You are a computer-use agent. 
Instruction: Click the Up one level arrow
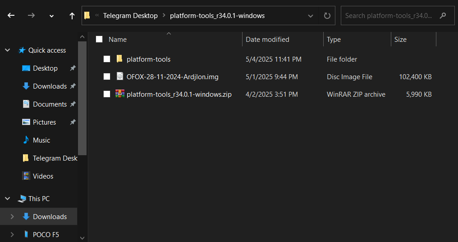(72, 16)
